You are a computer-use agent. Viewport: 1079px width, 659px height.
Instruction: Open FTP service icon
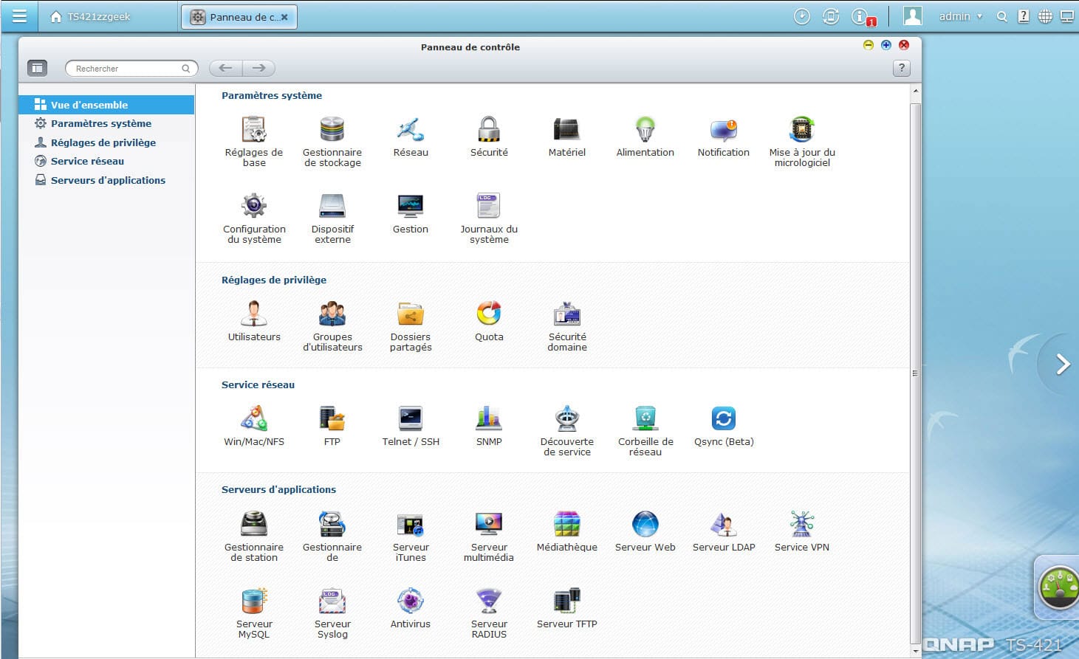[x=332, y=418]
